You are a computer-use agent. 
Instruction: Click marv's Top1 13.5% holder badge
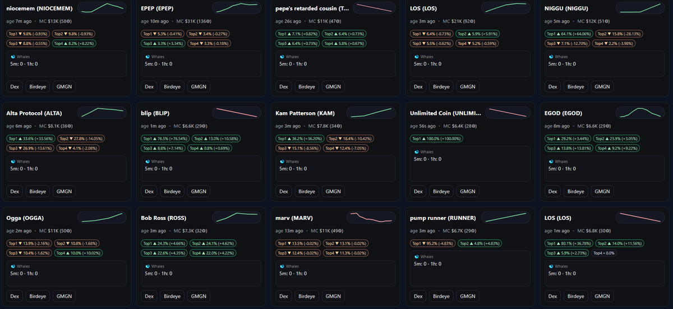[x=298, y=243]
